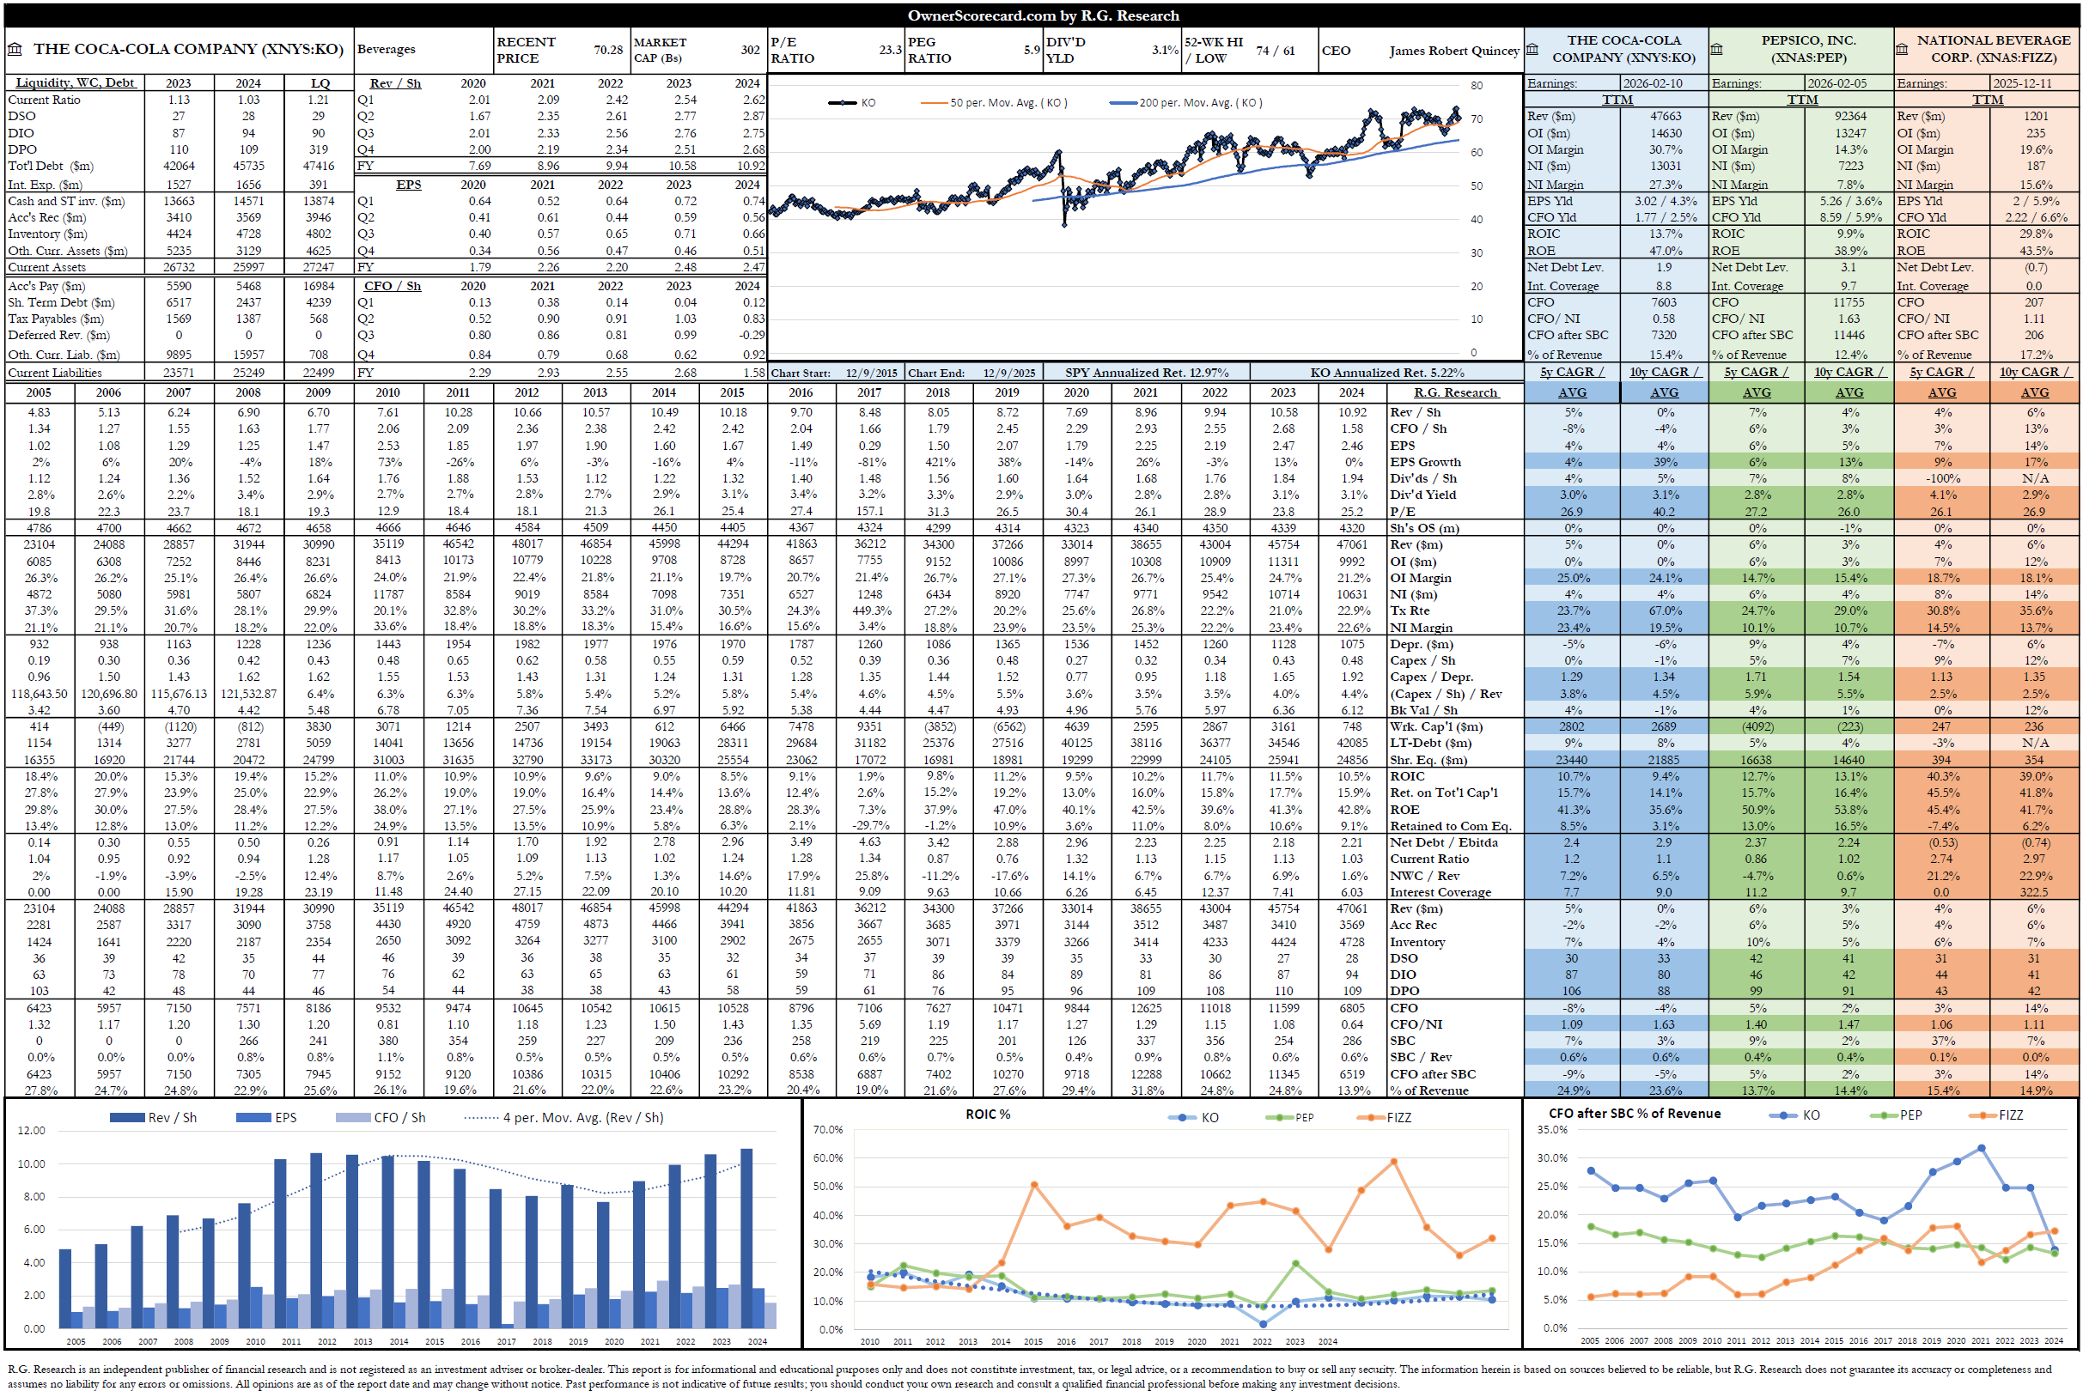Click bank icon in blue Coca-Cola comparison header
The height and width of the screenshot is (1391, 2083).
pyautogui.click(x=1532, y=50)
